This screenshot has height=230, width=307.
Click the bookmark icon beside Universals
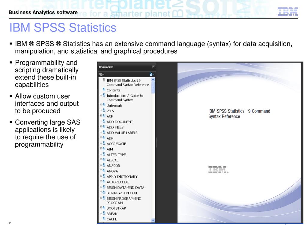click(x=104, y=105)
